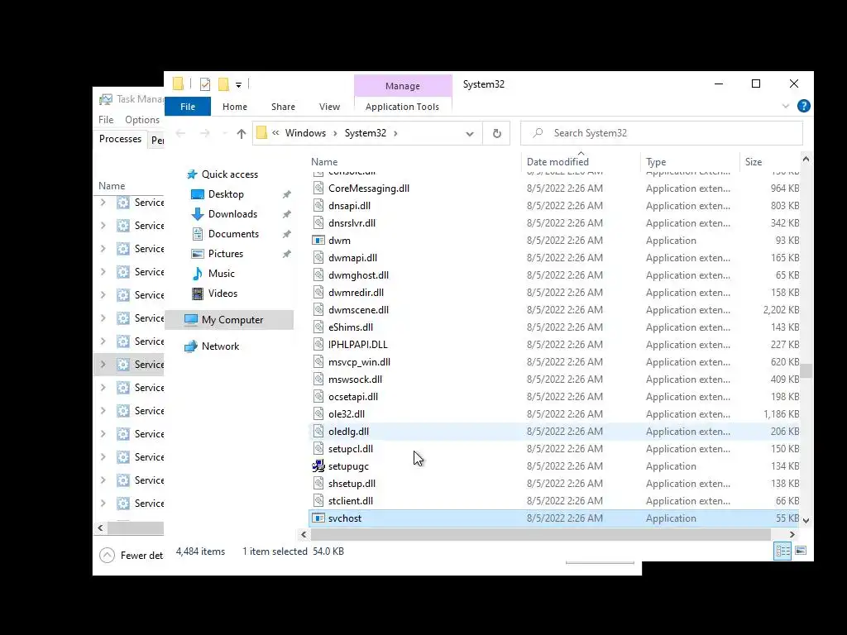Select Network in the navigation pane
This screenshot has width=847, height=635.
(220, 346)
